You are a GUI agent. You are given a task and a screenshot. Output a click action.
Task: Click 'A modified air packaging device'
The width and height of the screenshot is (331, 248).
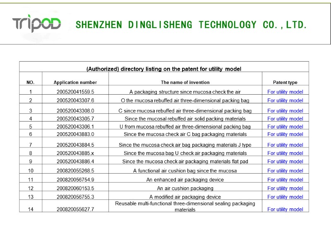tap(185, 197)
